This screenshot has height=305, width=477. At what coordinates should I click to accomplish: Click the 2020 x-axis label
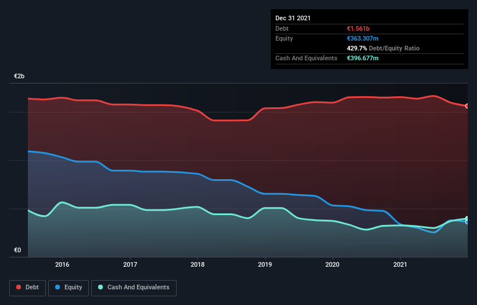332,264
